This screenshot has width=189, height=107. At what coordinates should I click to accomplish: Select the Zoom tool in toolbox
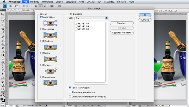coord(3,93)
